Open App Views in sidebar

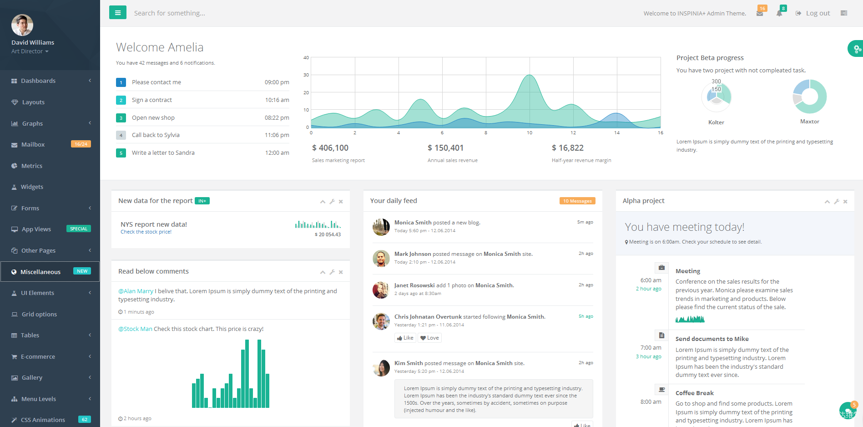point(50,229)
